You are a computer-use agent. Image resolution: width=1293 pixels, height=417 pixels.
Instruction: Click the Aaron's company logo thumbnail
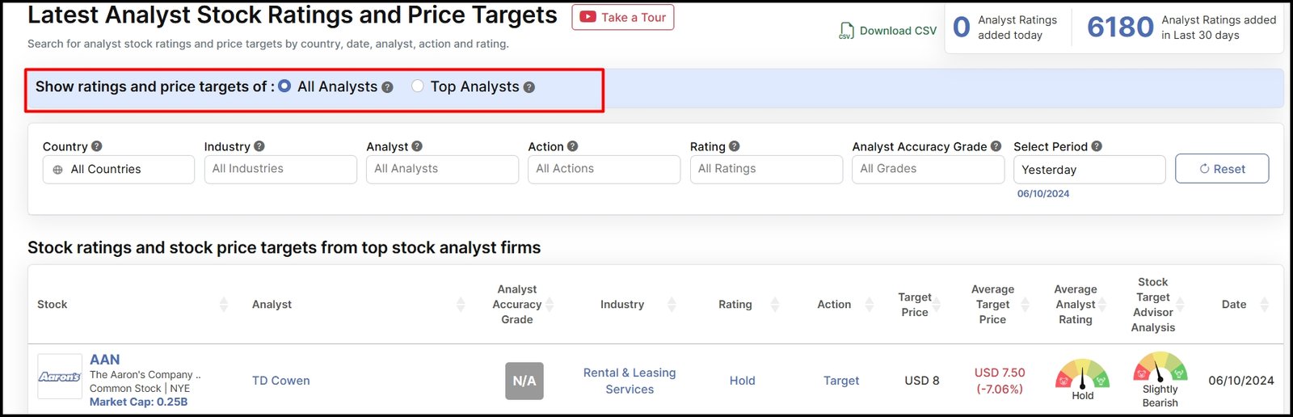60,377
